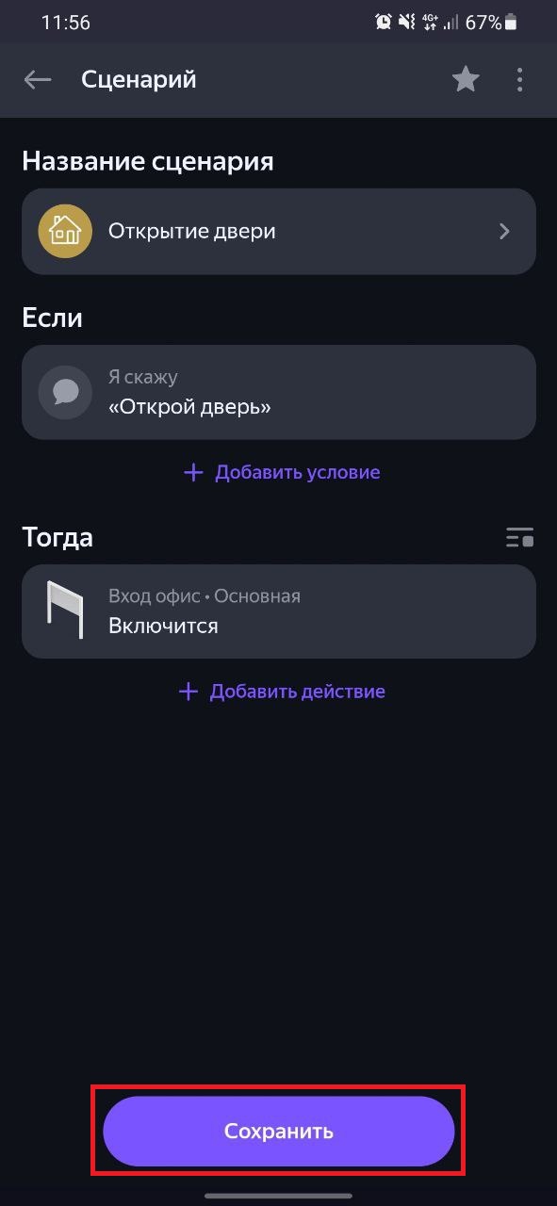
Task: Select the Добавить действие link
Action: click(297, 692)
